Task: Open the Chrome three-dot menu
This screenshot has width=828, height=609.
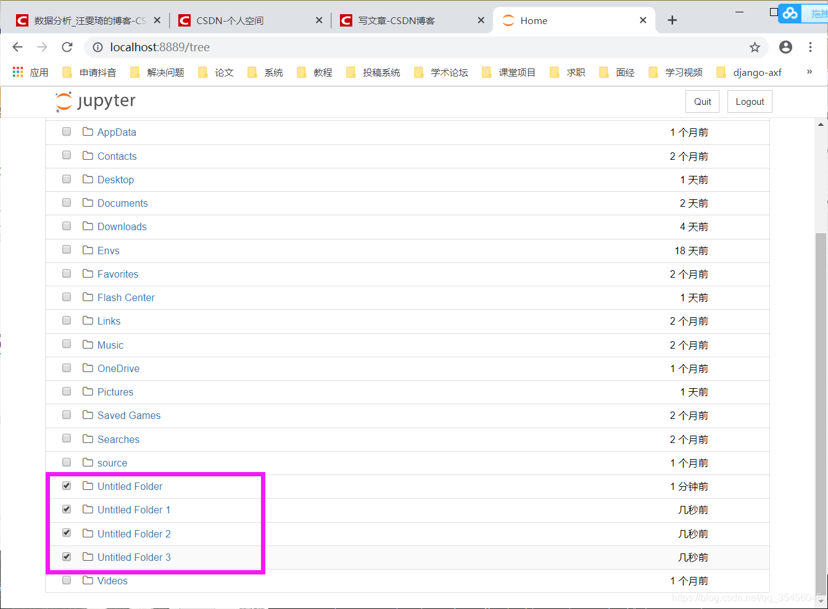Action: point(810,47)
